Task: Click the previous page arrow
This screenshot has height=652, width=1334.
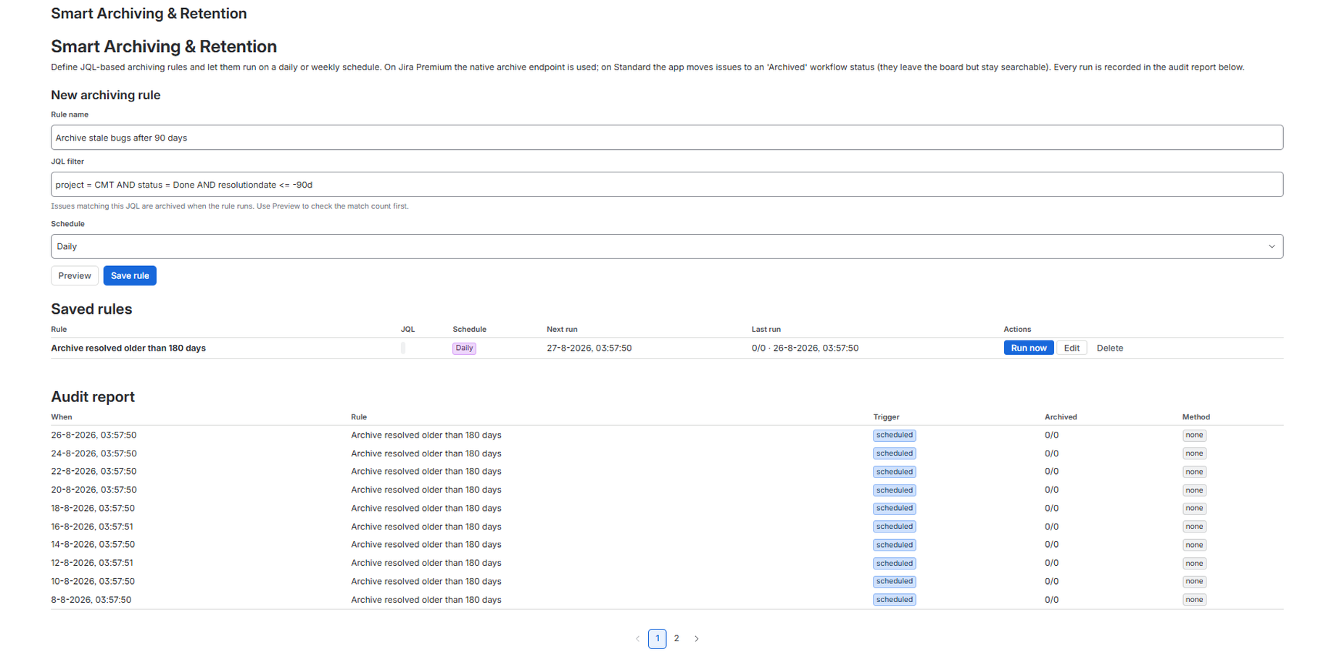Action: tap(637, 638)
